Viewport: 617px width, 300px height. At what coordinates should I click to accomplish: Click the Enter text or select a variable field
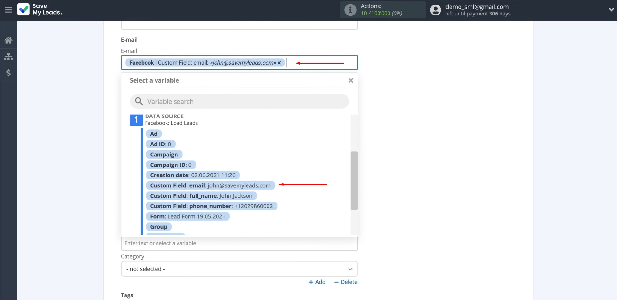pos(239,243)
